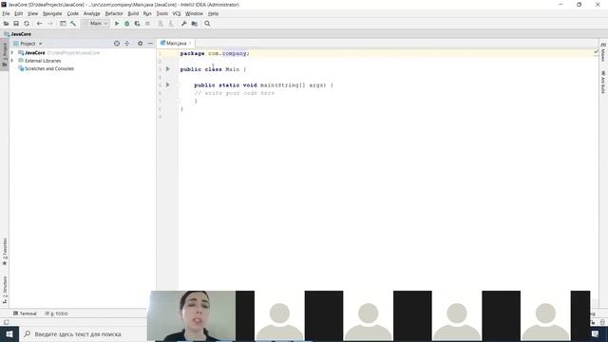Open the Navigate menu

[52, 13]
